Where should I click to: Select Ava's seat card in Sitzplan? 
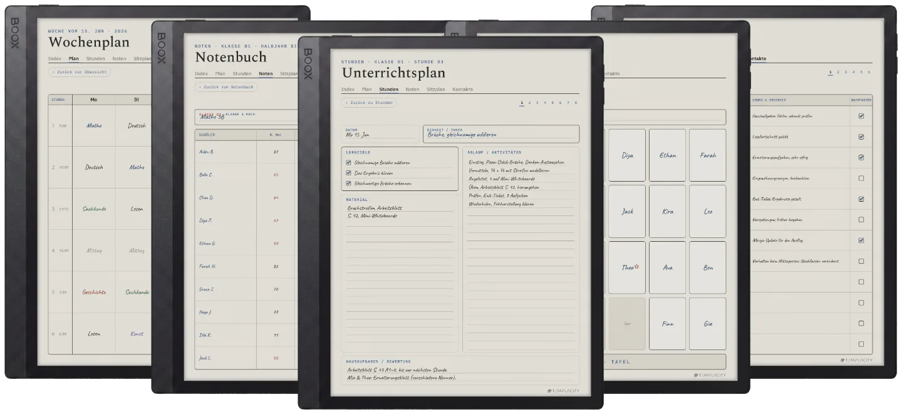(x=668, y=267)
